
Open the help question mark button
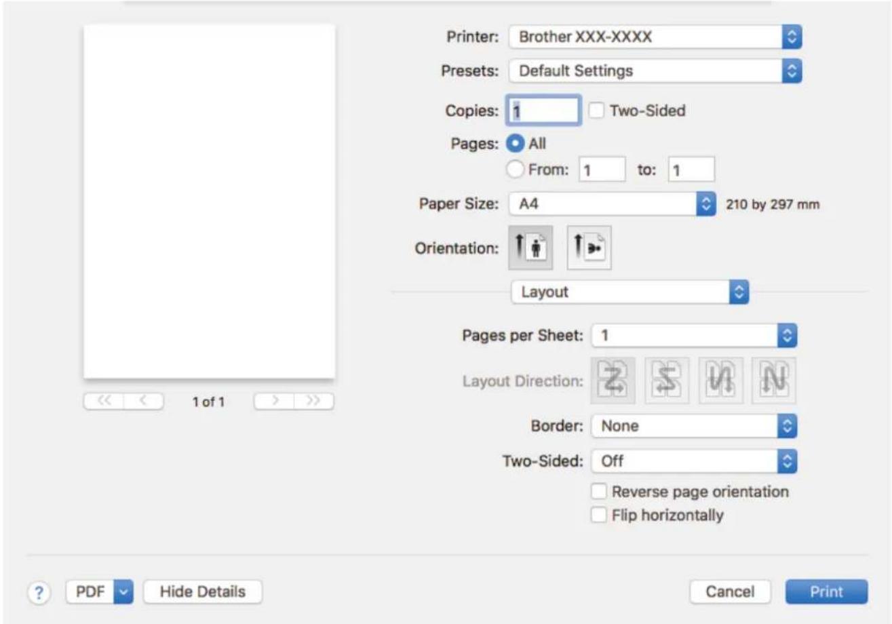click(40, 591)
